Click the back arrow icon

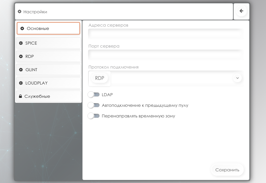tap(241, 11)
